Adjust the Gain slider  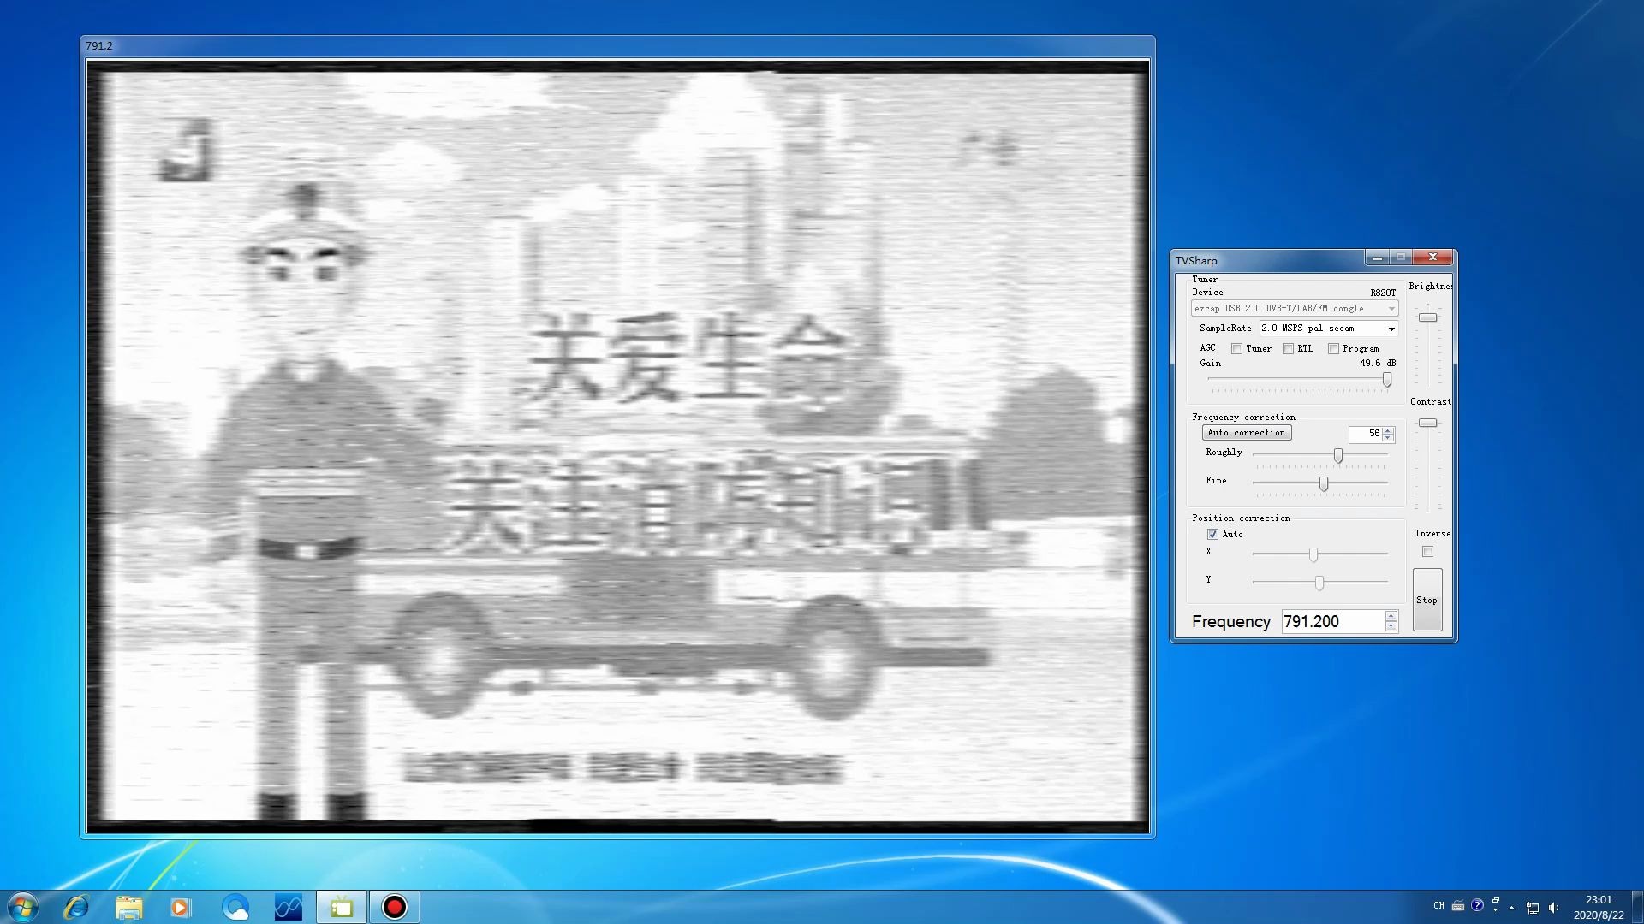[x=1387, y=381]
